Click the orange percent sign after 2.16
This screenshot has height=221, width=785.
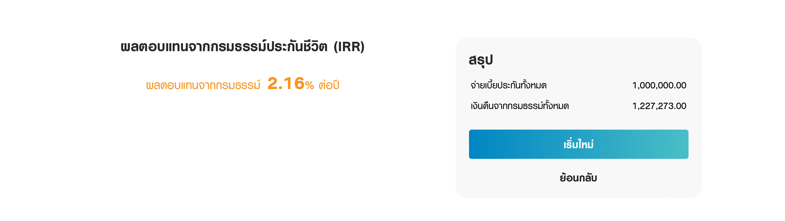coord(309,85)
